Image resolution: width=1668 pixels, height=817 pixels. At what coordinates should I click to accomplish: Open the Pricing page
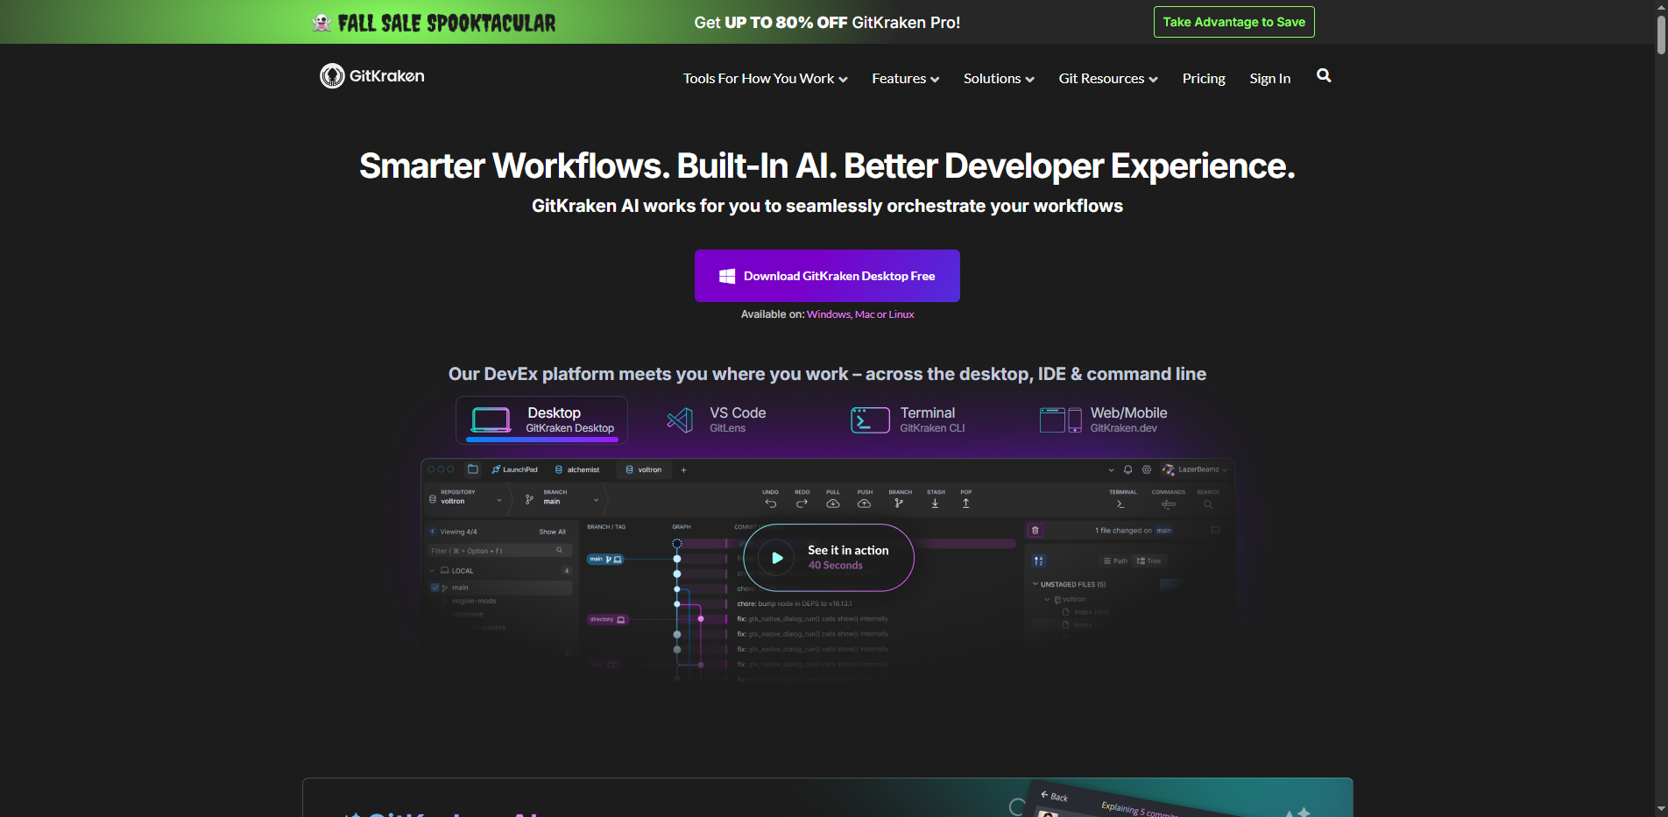click(1204, 79)
